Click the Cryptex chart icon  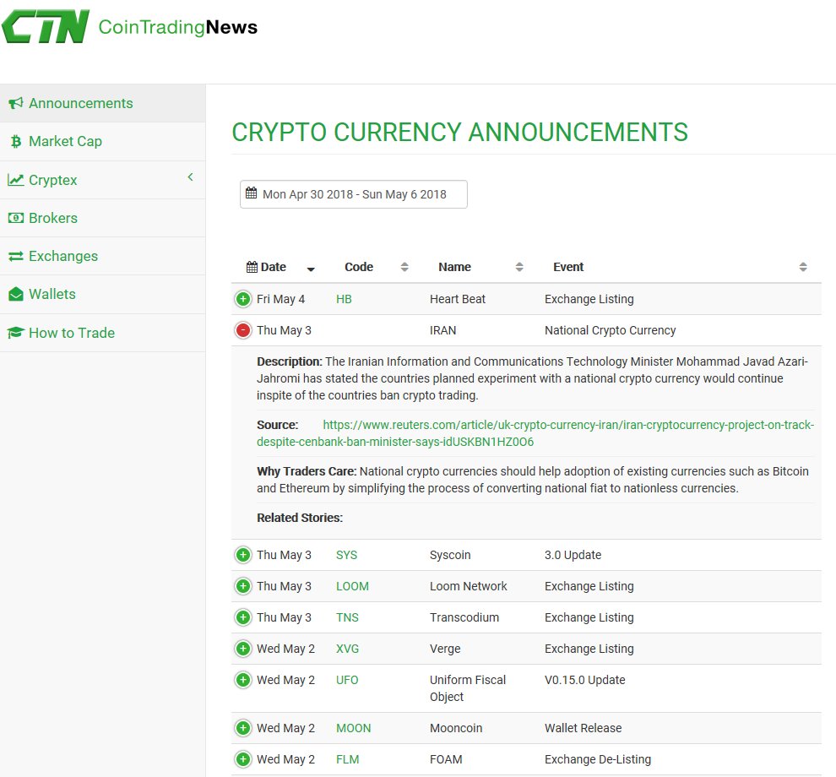pos(15,180)
